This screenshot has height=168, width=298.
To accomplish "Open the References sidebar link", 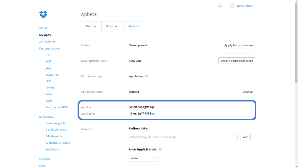I will pyautogui.click(x=47, y=117).
